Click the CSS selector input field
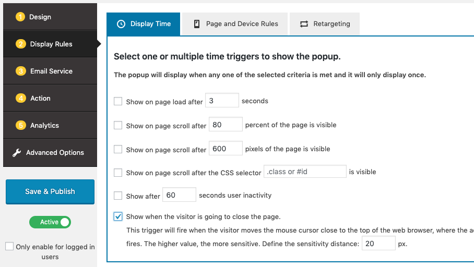The height and width of the screenshot is (267, 474). click(305, 172)
